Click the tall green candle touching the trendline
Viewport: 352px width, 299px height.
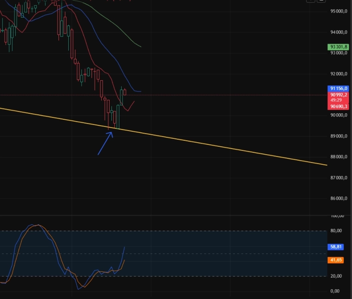pos(118,117)
